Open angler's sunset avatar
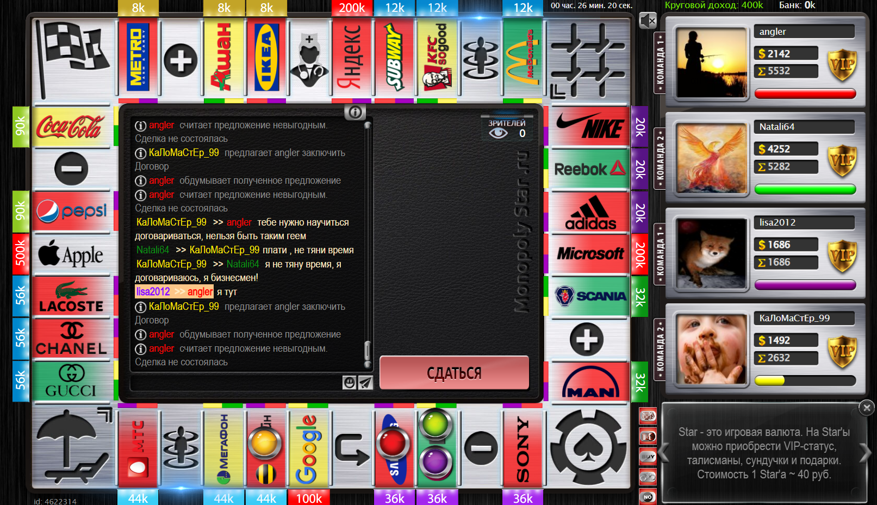The width and height of the screenshot is (877, 505). click(711, 63)
